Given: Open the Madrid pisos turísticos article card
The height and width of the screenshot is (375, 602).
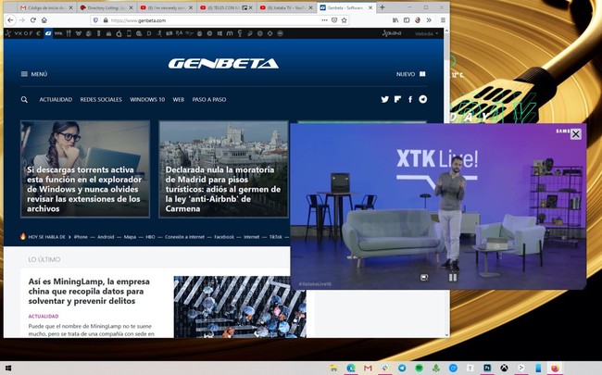Looking at the screenshot, I should (224, 169).
